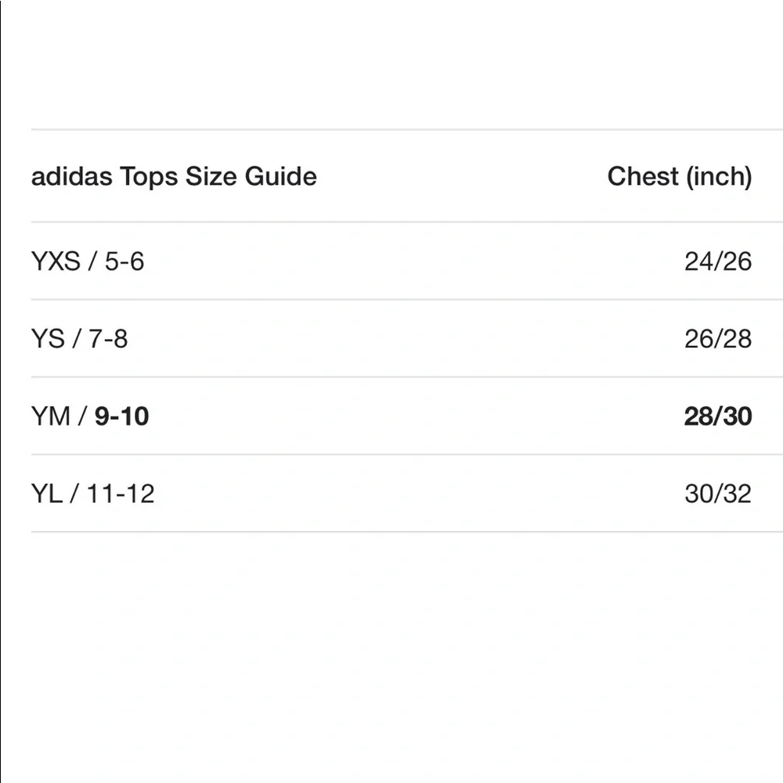
Task: Click the 'YXS' size code
Action: coord(56,262)
